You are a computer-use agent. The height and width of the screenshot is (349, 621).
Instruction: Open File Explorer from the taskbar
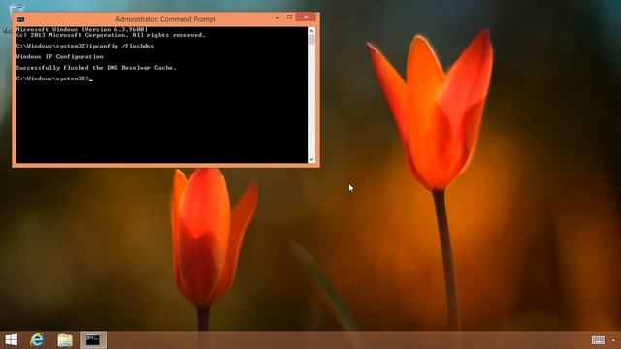tap(65, 340)
